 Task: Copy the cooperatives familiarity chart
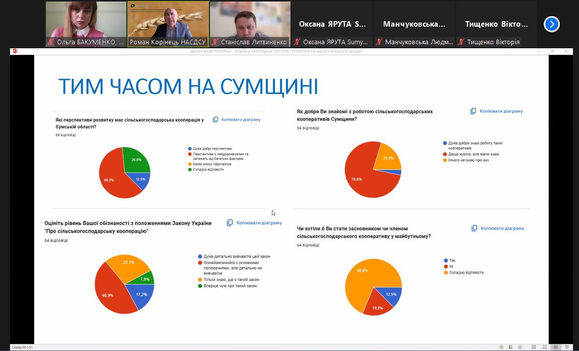[x=496, y=111]
